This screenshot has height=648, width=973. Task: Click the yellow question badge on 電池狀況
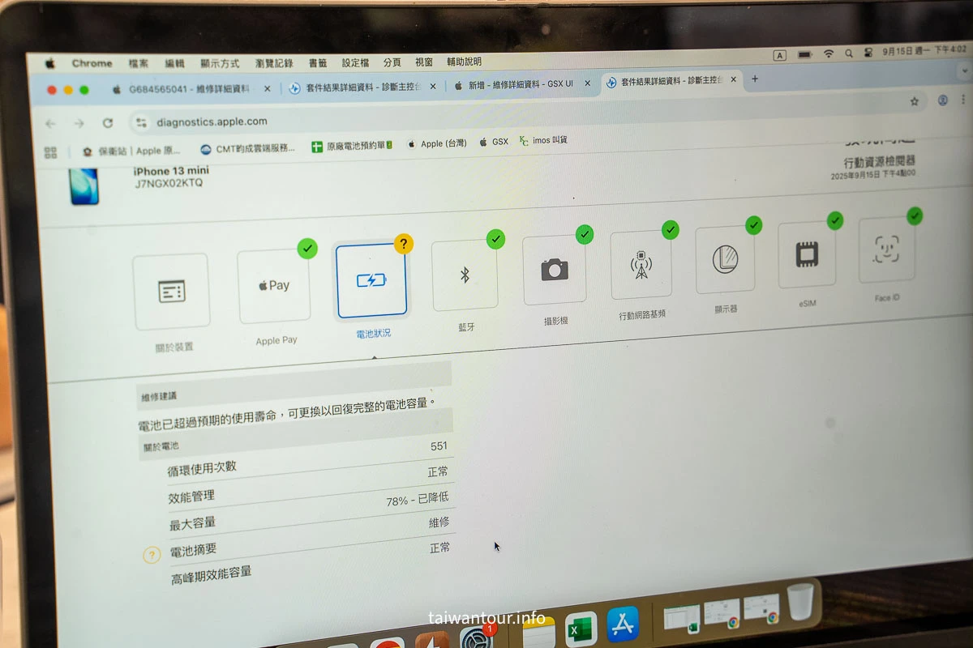pyautogui.click(x=403, y=243)
